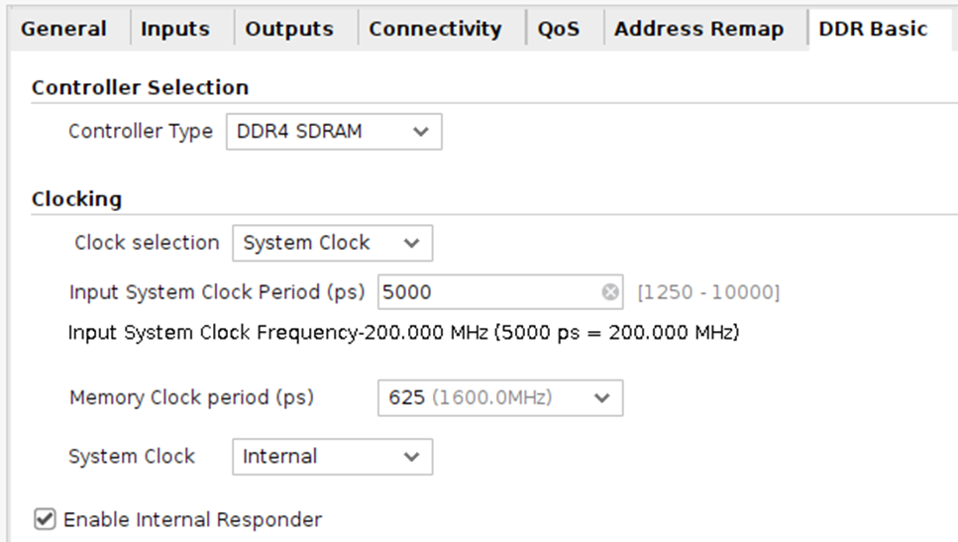This screenshot has width=958, height=542.
Task: Open the Memory Clock period dropdown
Action: 499,398
